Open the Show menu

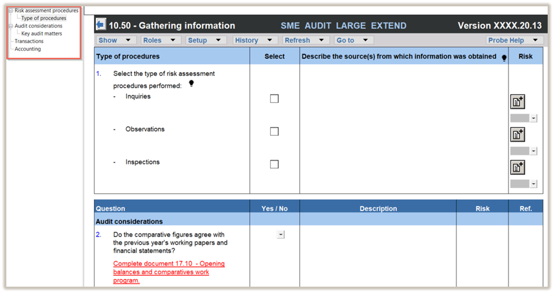116,40
